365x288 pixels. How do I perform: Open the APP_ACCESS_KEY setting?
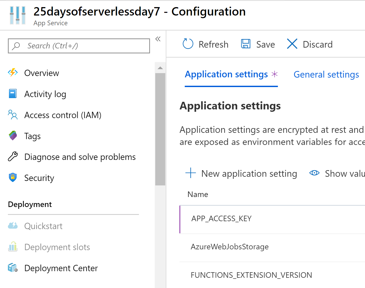coord(221,219)
